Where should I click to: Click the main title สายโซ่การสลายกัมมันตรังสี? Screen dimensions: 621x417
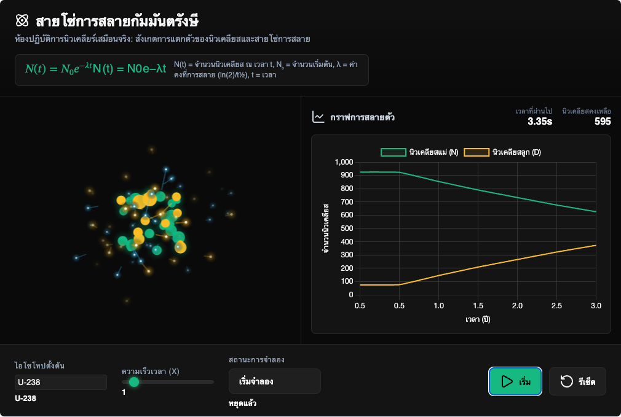pyautogui.click(x=117, y=20)
